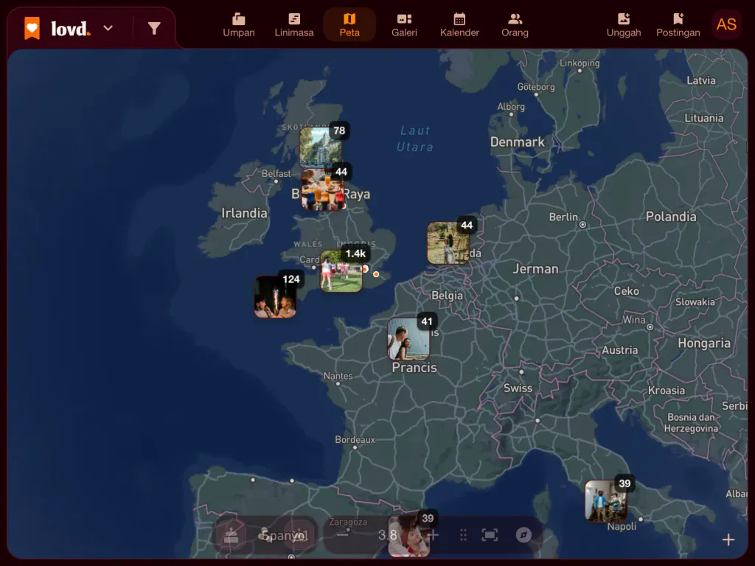Click the compass reset orientation icon
This screenshot has width=755, height=566.
point(523,535)
